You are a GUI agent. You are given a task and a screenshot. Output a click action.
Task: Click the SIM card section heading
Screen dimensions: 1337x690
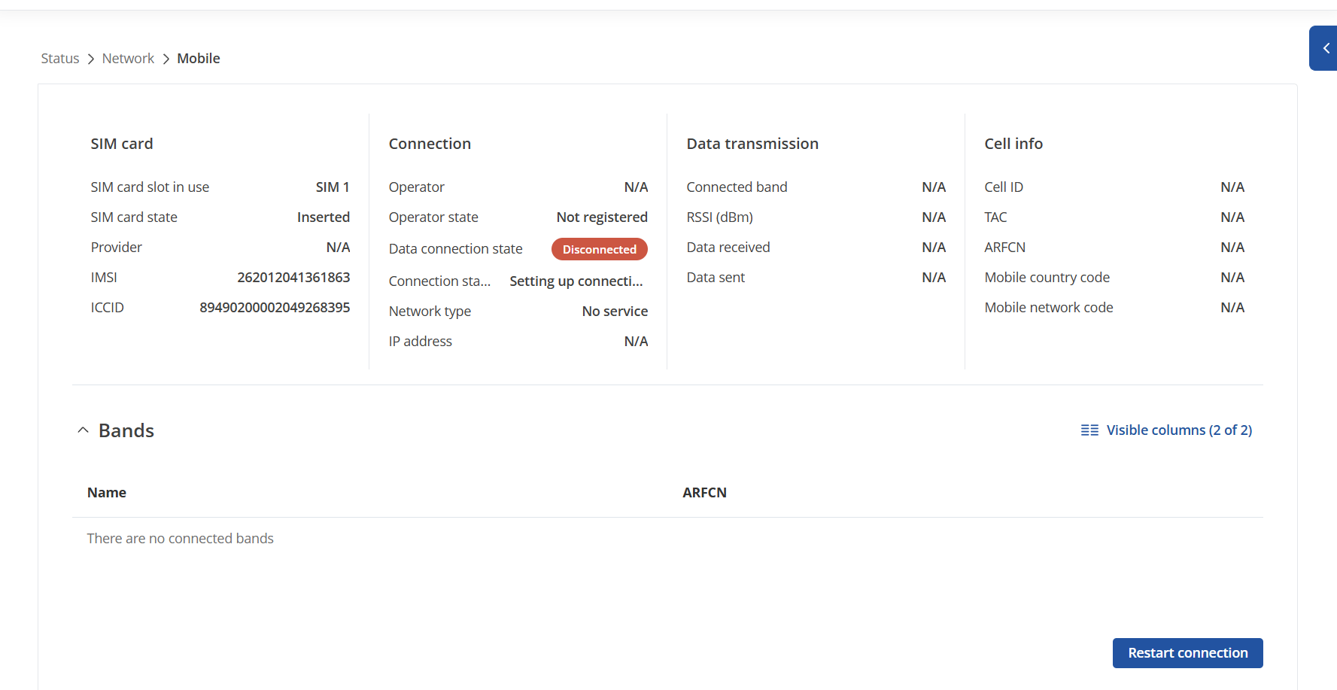[122, 144]
